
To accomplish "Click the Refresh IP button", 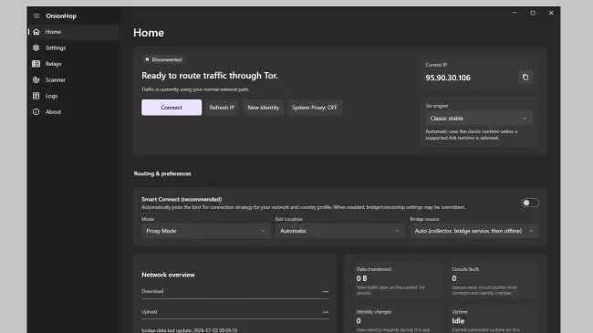I will point(222,108).
